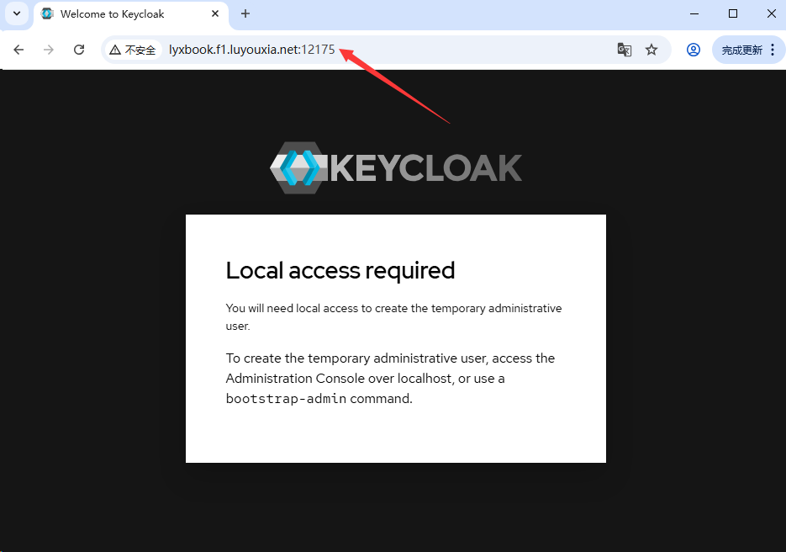Open the translate page icon
This screenshot has width=786, height=552.
[x=624, y=50]
